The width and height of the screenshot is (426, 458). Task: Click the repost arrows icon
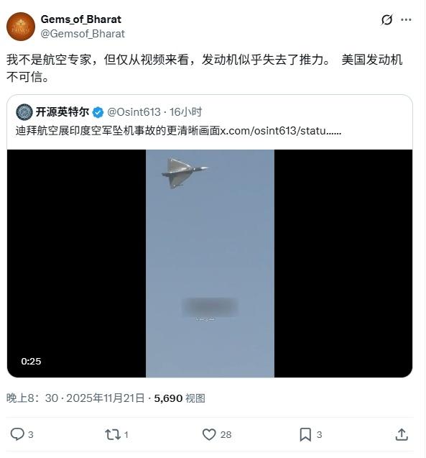(x=113, y=434)
